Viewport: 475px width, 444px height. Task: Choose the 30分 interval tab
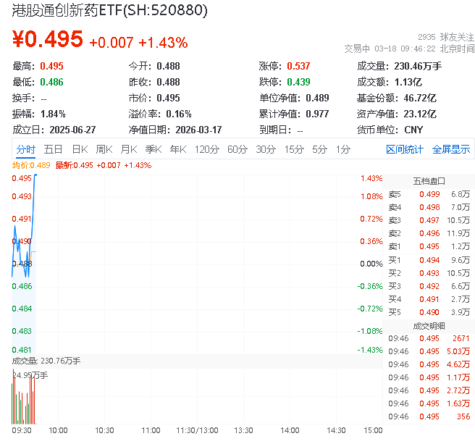(x=266, y=149)
